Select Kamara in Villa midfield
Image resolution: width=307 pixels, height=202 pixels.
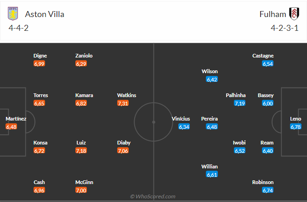point(84,95)
